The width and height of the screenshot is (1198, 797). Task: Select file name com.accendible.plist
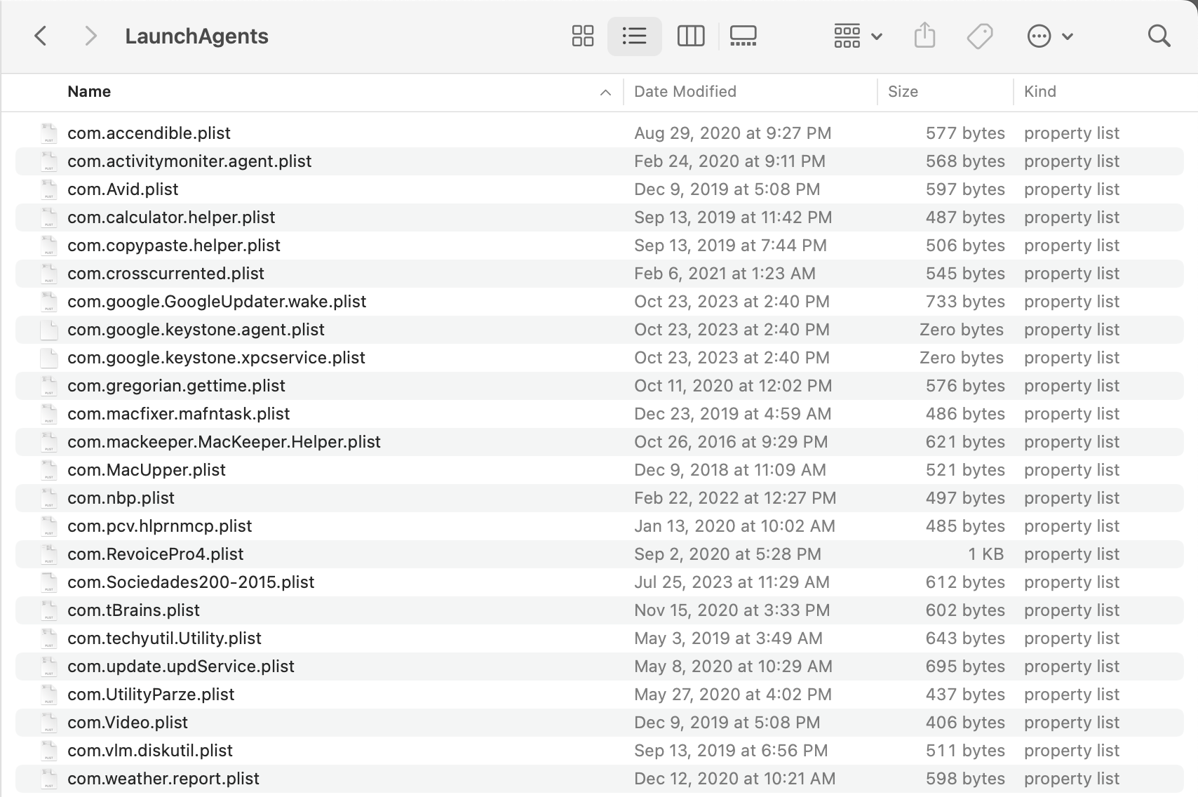click(x=149, y=133)
